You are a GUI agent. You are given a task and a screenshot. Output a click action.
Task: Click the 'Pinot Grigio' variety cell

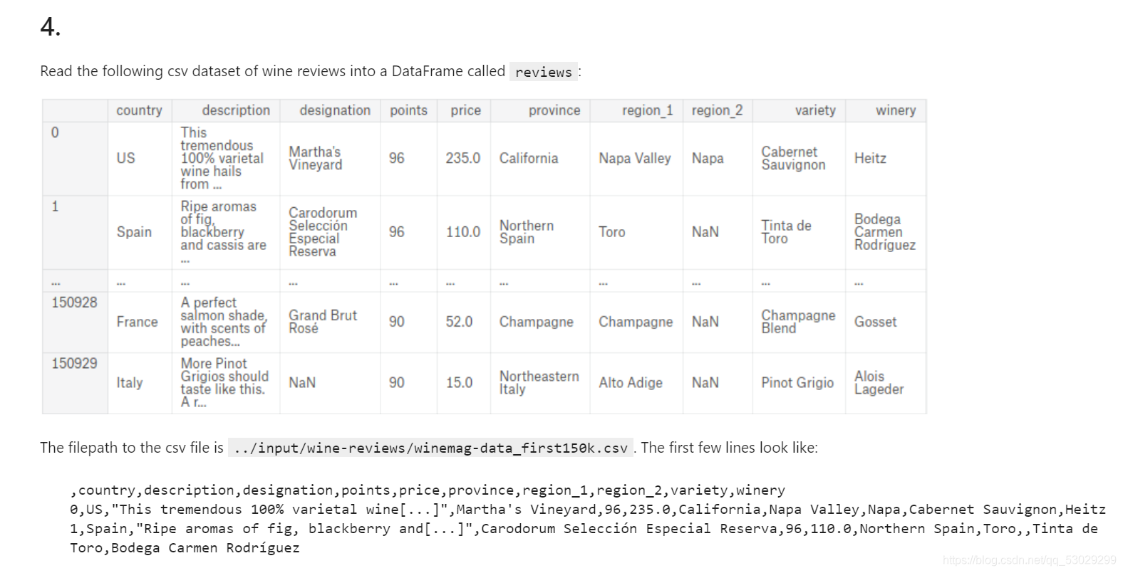click(799, 384)
